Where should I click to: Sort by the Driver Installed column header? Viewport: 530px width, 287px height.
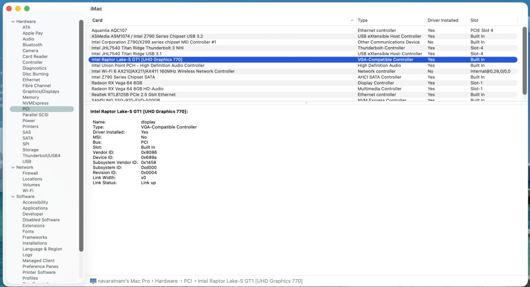click(443, 20)
